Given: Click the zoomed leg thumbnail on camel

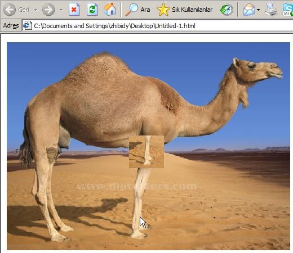Looking at the screenshot, I should click(146, 152).
